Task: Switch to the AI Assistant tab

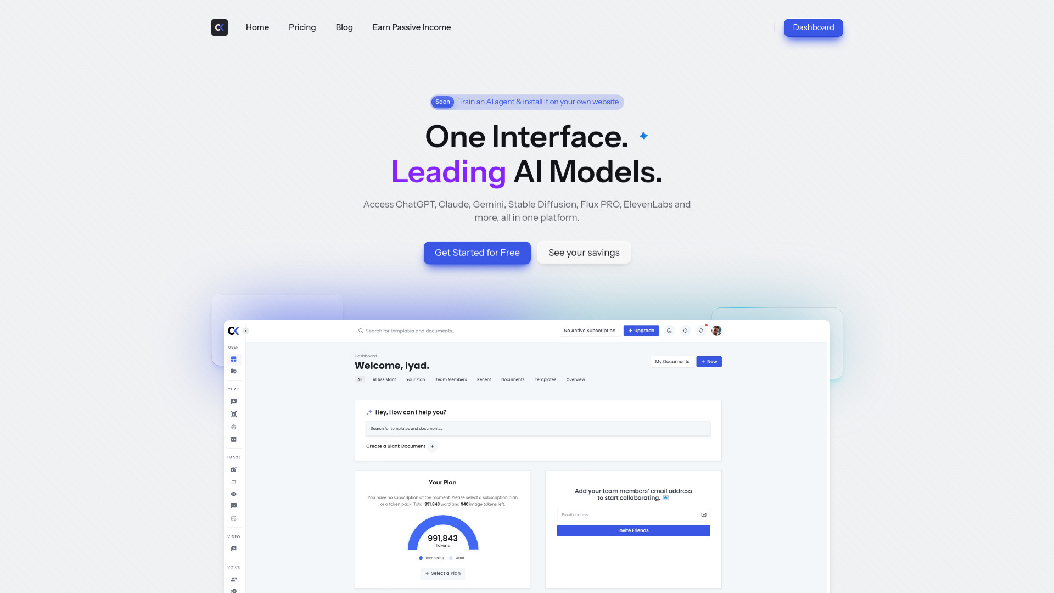Action: tap(384, 379)
